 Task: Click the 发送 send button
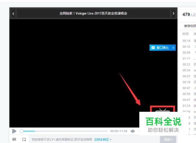(168, 139)
